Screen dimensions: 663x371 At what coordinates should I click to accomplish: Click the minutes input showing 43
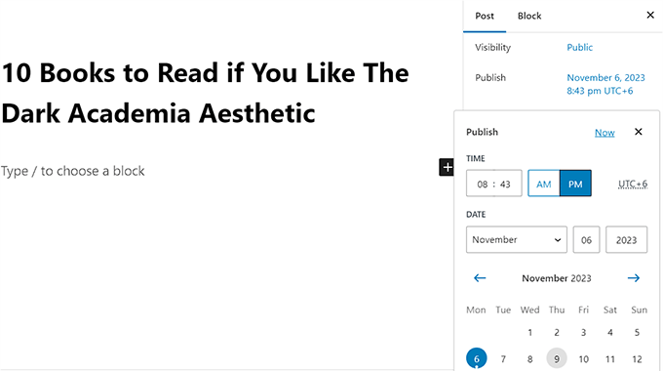(x=505, y=184)
